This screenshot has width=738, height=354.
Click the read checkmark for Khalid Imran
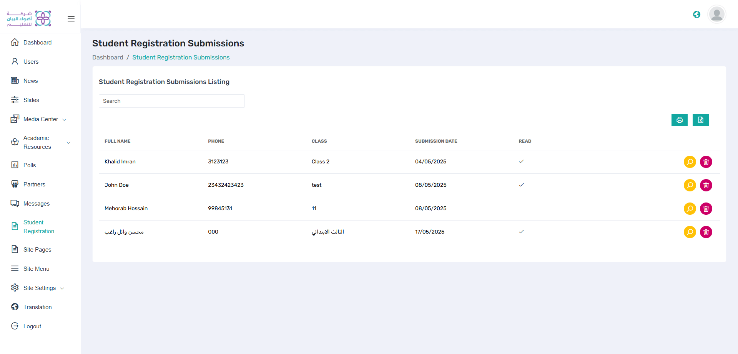pyautogui.click(x=521, y=161)
